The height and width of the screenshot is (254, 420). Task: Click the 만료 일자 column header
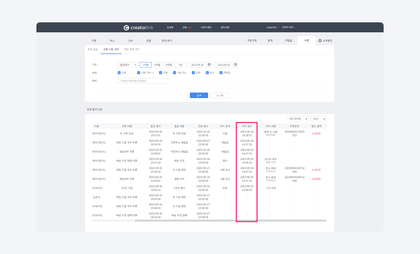(203, 126)
